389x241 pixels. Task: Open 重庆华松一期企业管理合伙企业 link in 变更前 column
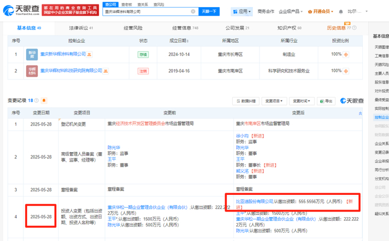point(148,207)
